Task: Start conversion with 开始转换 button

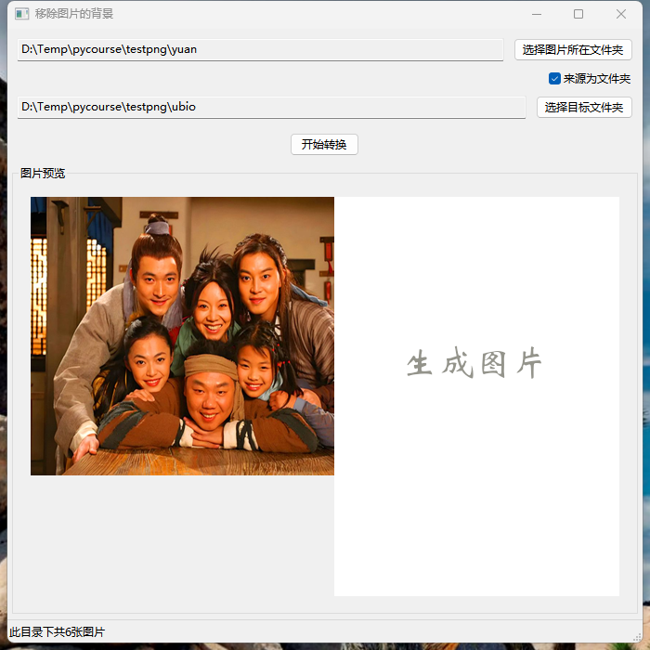Action: tap(324, 144)
